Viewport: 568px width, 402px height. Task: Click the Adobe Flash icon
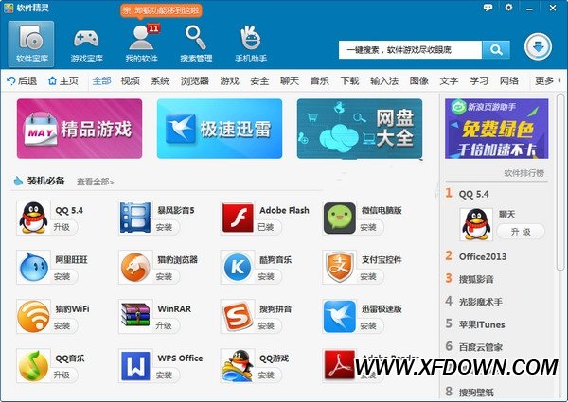[x=238, y=218]
